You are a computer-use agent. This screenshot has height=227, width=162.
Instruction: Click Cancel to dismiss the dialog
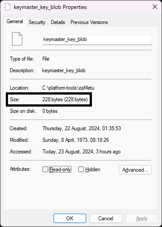coord(106,219)
